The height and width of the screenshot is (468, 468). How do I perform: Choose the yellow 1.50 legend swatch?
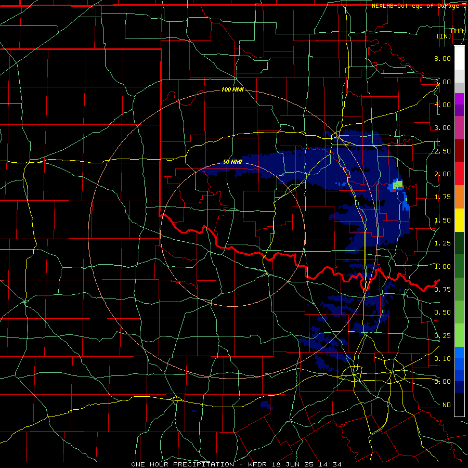459,220
